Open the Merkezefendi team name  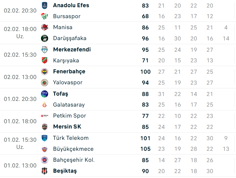click(x=72, y=50)
